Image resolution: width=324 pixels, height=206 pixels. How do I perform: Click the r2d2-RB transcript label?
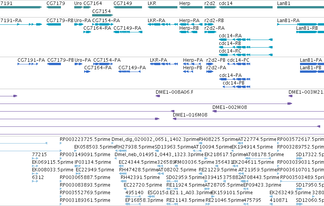point(214,21)
